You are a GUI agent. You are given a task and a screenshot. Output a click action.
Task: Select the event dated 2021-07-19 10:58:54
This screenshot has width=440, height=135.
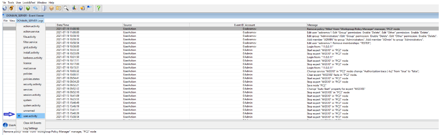pyautogui.click(x=221, y=43)
